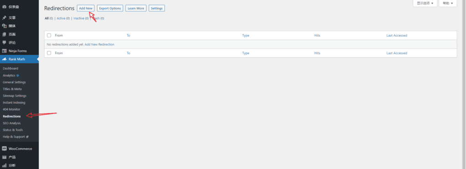Click From in the table footer
The image size is (466, 169).
[59, 53]
